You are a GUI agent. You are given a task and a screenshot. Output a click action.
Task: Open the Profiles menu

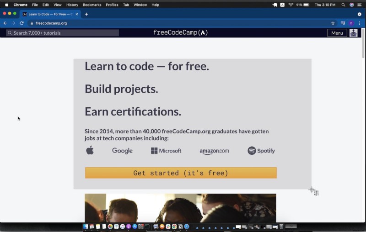point(112,5)
